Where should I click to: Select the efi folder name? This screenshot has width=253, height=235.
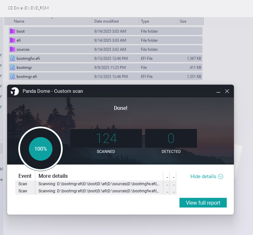[x=18, y=40]
